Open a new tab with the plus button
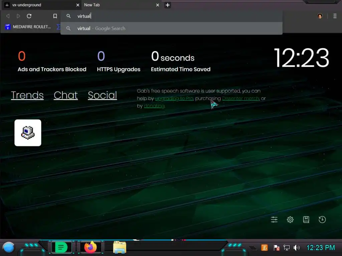The height and width of the screenshot is (256, 342). click(168, 5)
